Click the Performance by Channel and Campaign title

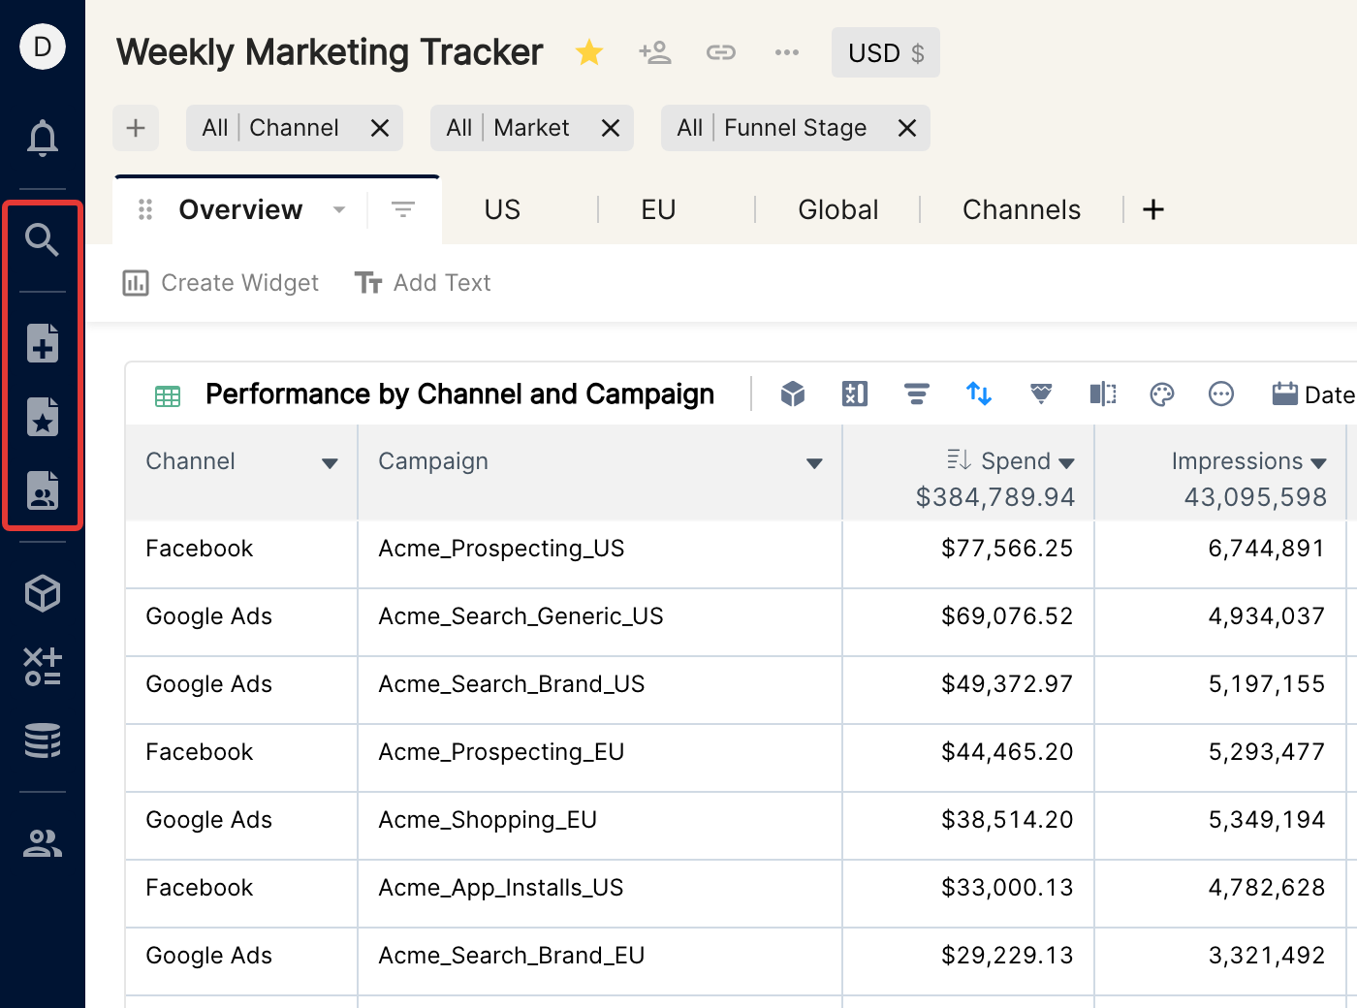pyautogui.click(x=460, y=394)
